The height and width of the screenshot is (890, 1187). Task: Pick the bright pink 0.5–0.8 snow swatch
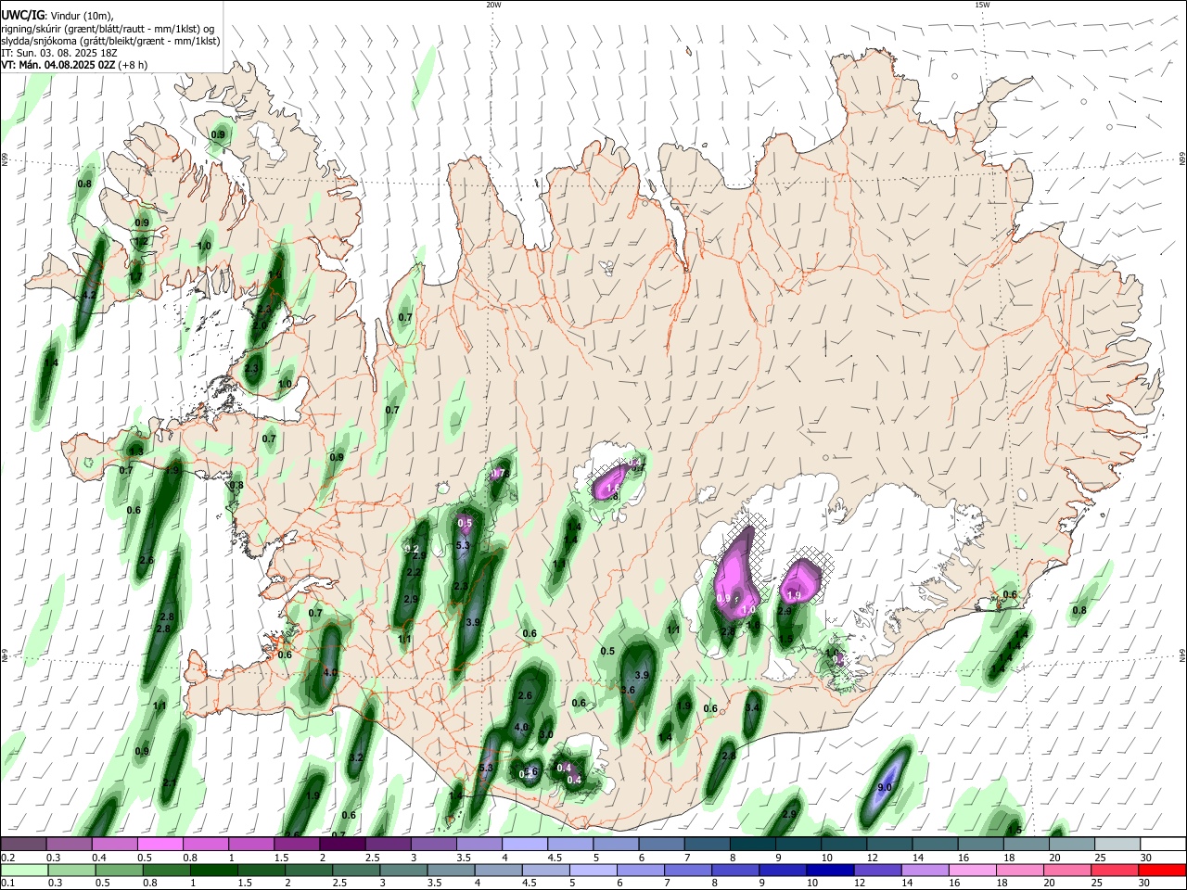(160, 844)
